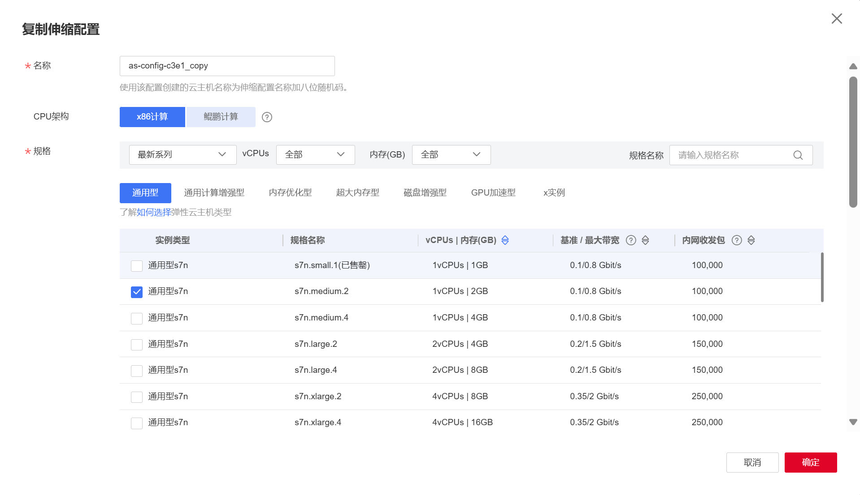Select the s7n.large.2 flavor checkbox
The width and height of the screenshot is (860, 495).
(x=136, y=344)
